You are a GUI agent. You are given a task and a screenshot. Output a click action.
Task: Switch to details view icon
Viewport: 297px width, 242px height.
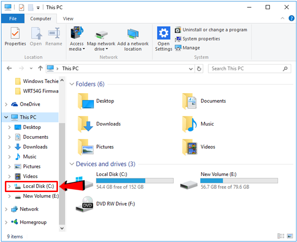tap(281, 236)
